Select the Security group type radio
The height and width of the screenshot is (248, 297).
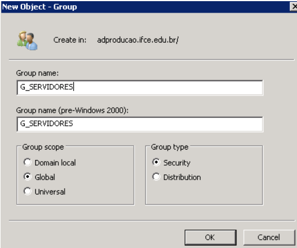pyautogui.click(x=156, y=162)
